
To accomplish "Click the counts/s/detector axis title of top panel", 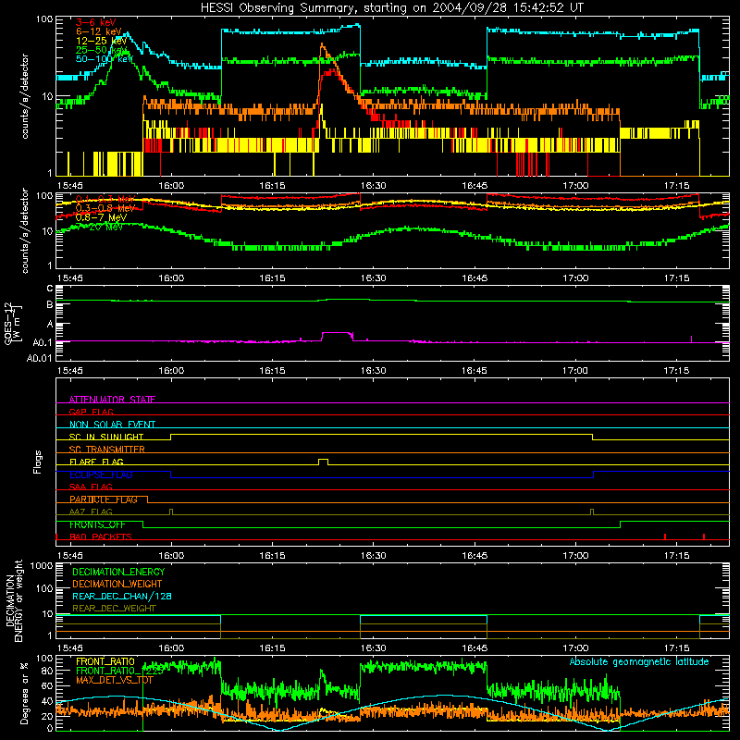I will 25,96.
